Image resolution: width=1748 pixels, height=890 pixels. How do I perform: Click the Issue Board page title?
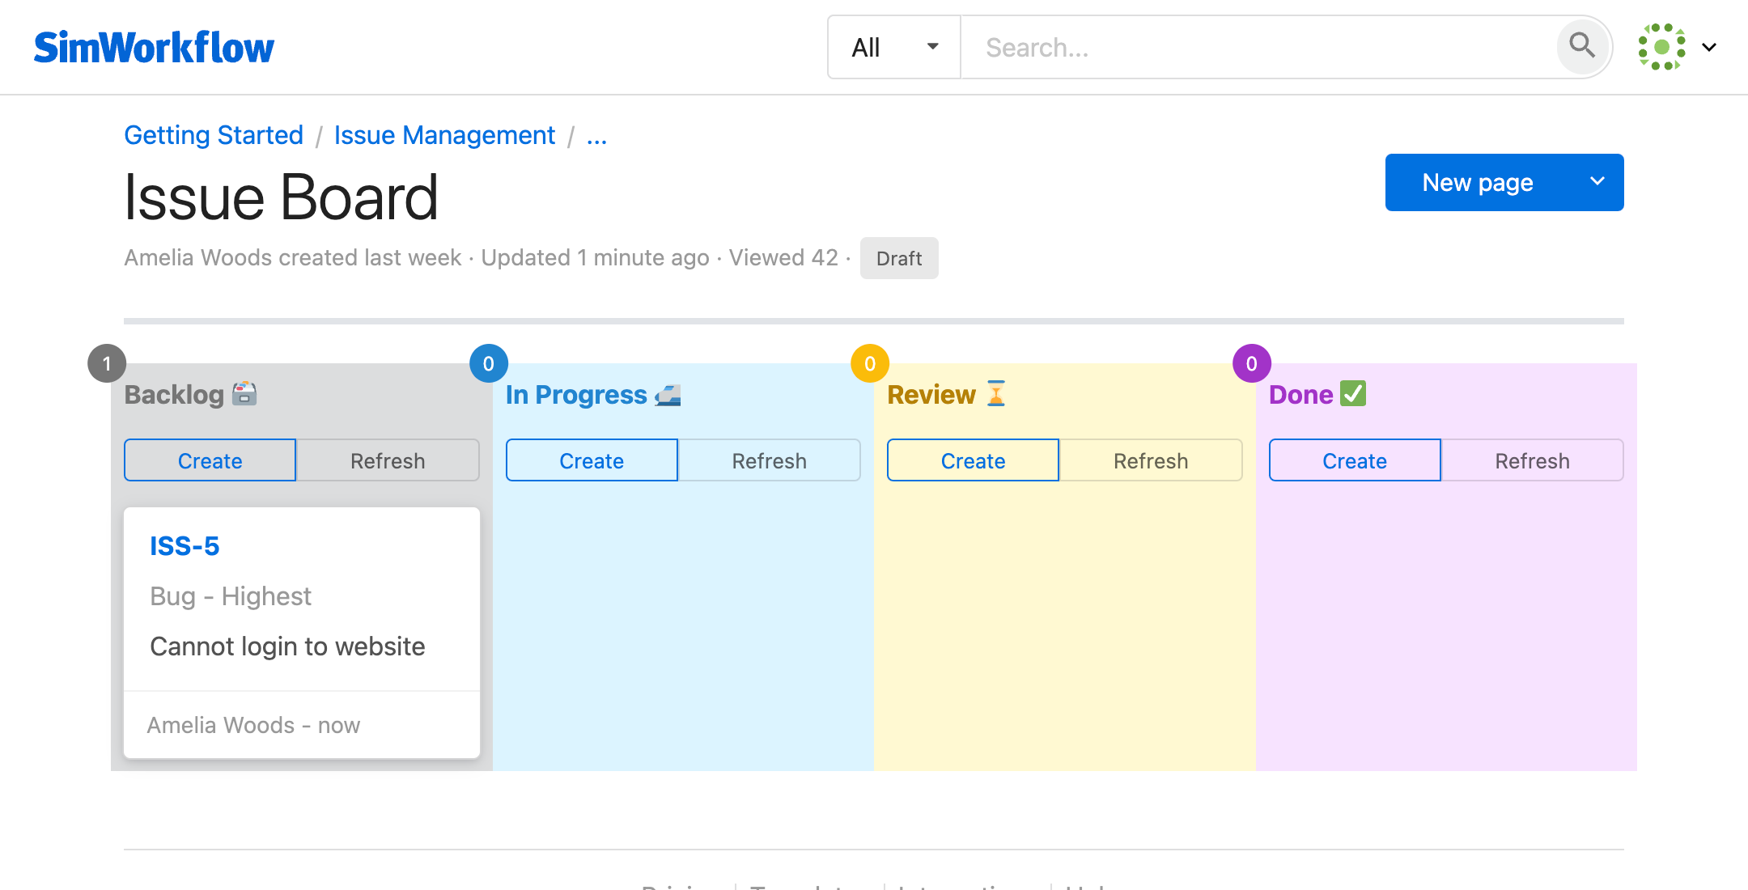point(281,197)
